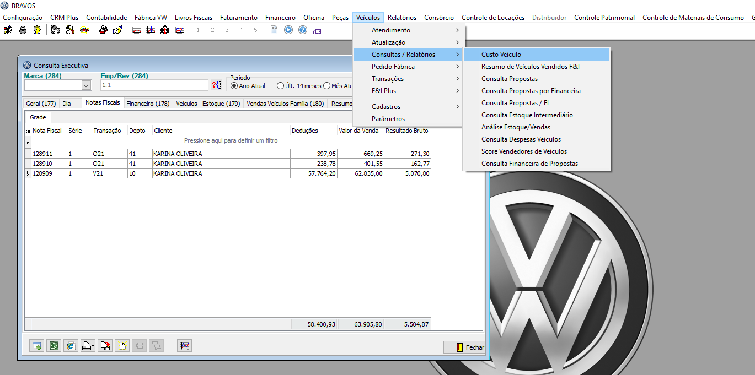The width and height of the screenshot is (755, 375).
Task: Click the funnel filter icon in the grid
Action: [x=28, y=141]
